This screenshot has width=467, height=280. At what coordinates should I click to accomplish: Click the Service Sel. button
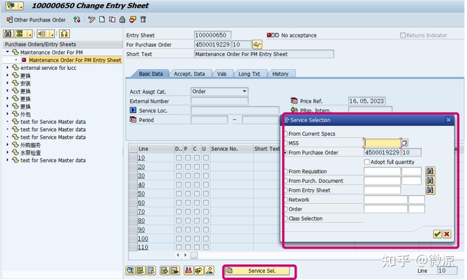coord(257,271)
